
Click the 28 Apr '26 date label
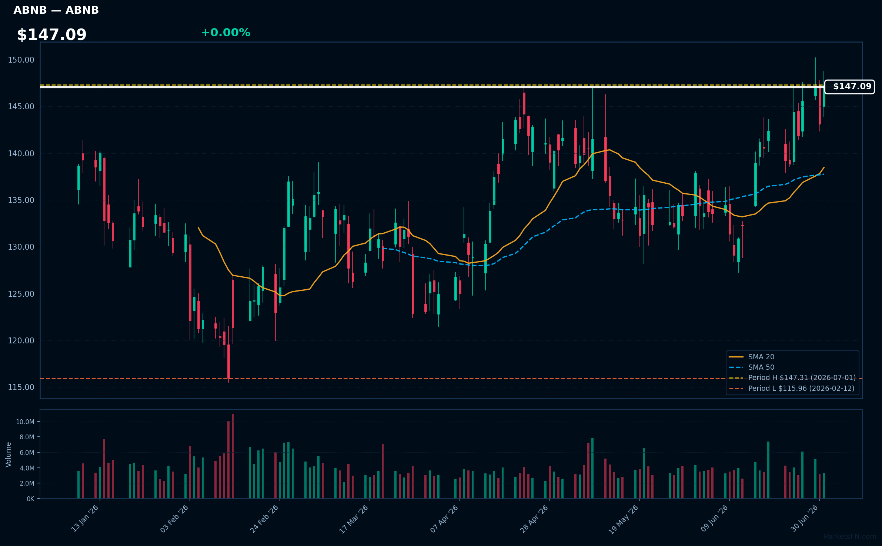click(534, 519)
